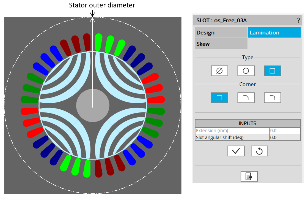The image size is (308, 200).
Task: Select the square lamination type icon
Action: pos(272,71)
